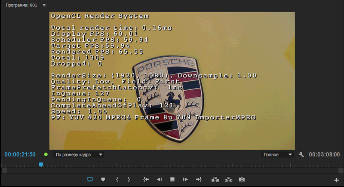344x187 pixels.
Task: Go to Out point
Action: 199,180
